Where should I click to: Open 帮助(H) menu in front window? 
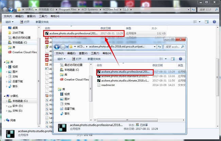[107, 53]
